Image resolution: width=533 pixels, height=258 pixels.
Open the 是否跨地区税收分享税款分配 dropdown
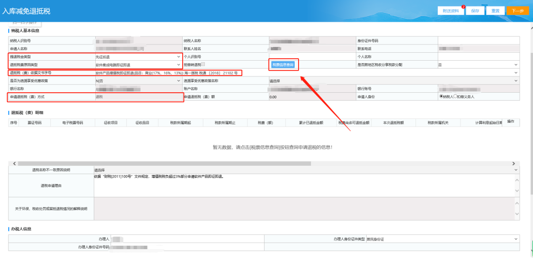[x=479, y=64]
